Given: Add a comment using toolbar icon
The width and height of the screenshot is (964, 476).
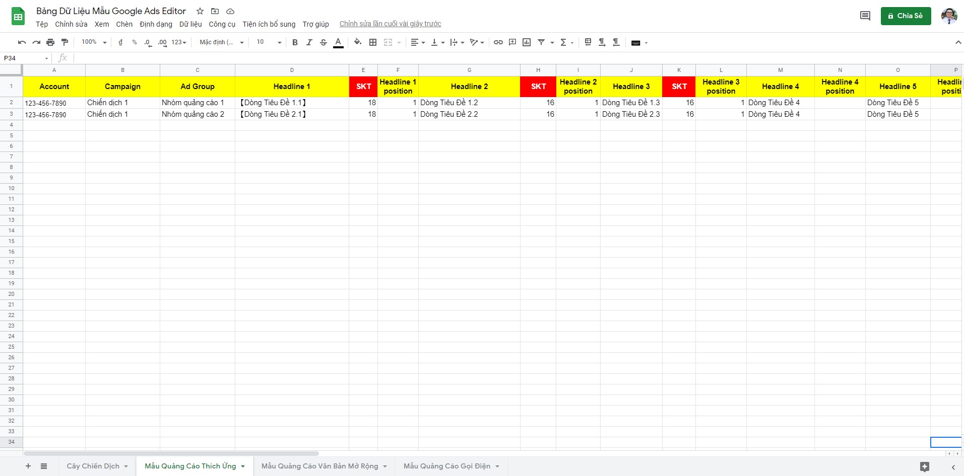Looking at the screenshot, I should click(512, 42).
